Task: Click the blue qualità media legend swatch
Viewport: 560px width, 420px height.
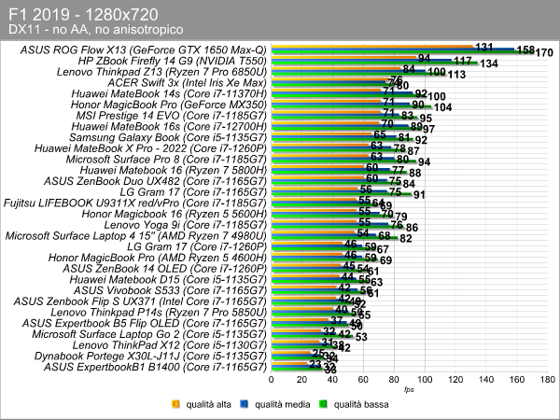Action: pyautogui.click(x=245, y=404)
